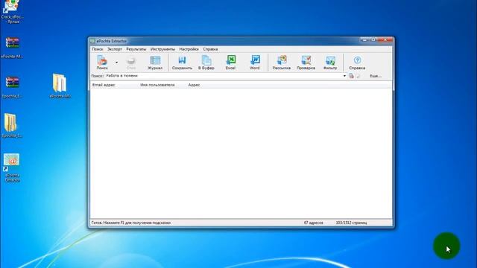The image size is (477, 268).
Task: Select the Epochta_E... folder on desktop
Action: (12, 126)
